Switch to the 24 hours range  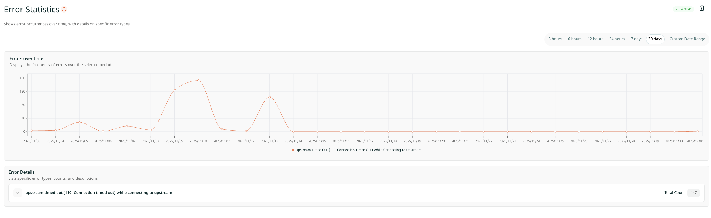(617, 39)
